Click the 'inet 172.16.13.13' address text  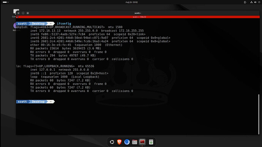tap(45, 31)
